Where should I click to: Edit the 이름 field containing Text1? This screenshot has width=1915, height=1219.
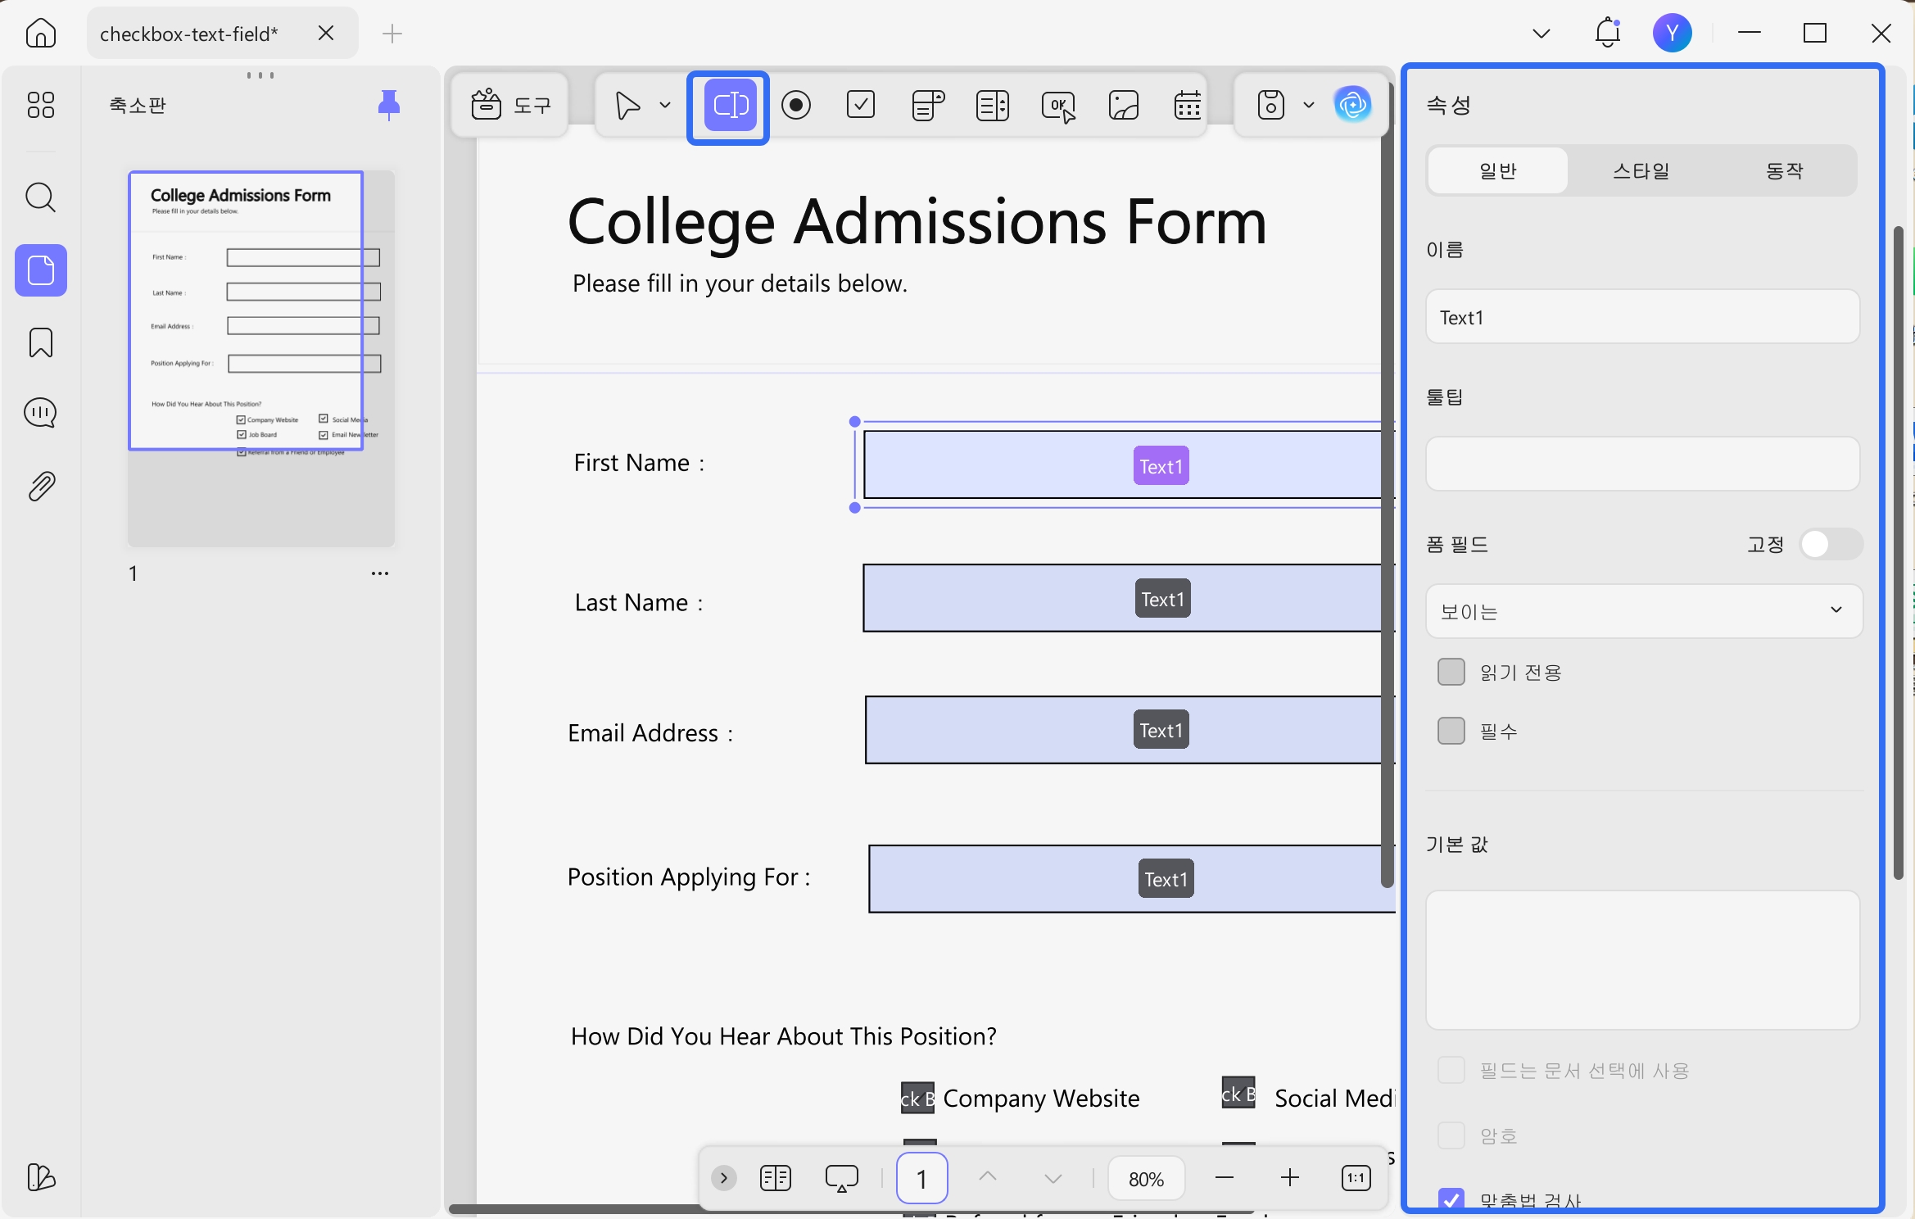(x=1642, y=317)
